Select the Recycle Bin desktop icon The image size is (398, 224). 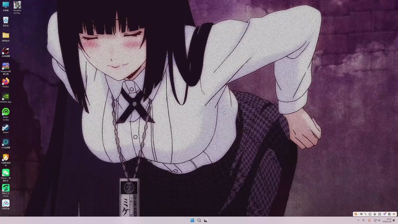click(5, 21)
